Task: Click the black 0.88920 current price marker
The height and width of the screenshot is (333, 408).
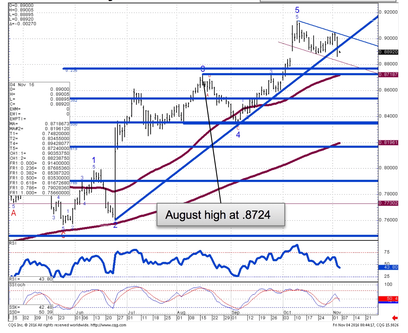Action: pyautogui.click(x=388, y=52)
